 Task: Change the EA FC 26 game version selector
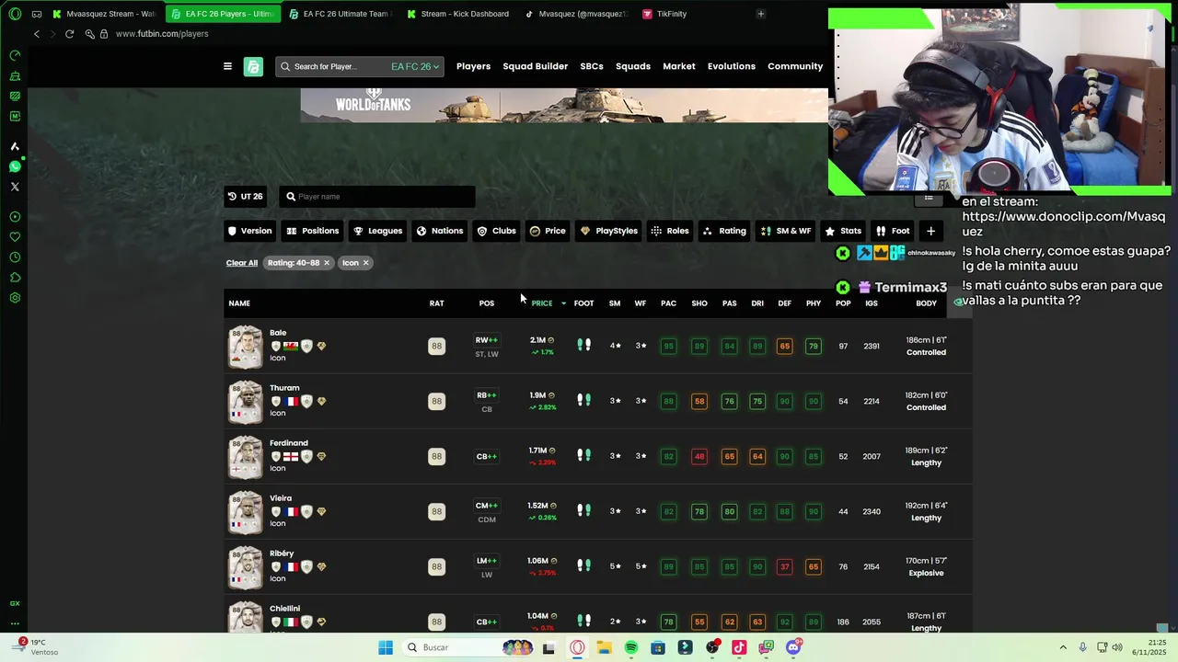[415, 66]
